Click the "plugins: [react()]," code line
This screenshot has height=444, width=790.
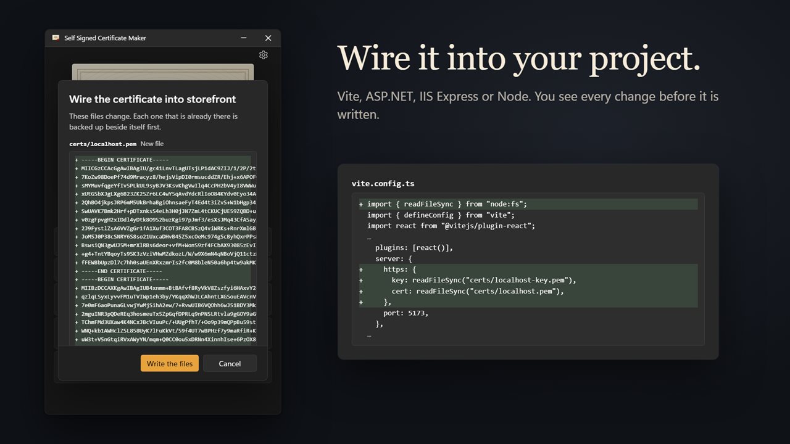tap(528, 248)
